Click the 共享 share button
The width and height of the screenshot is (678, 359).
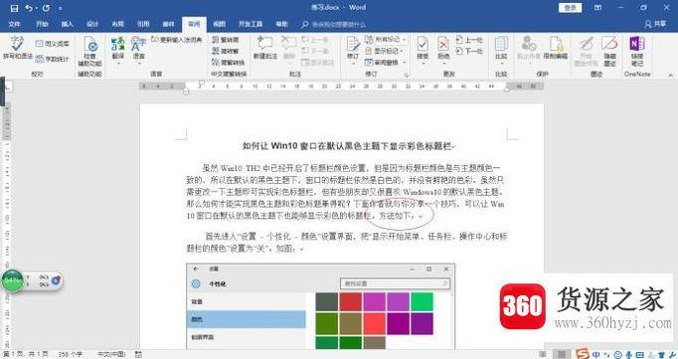(x=655, y=24)
